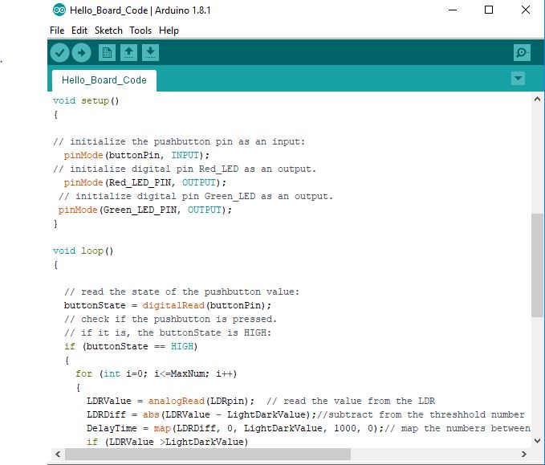Screen dimensions: 545x465
Task: Open the Sketch menu
Action: coord(108,31)
